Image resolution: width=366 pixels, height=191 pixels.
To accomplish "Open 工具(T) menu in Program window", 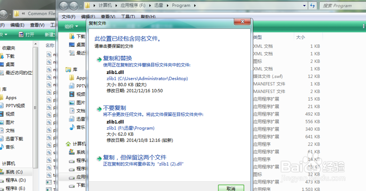I will click(x=128, y=17).
